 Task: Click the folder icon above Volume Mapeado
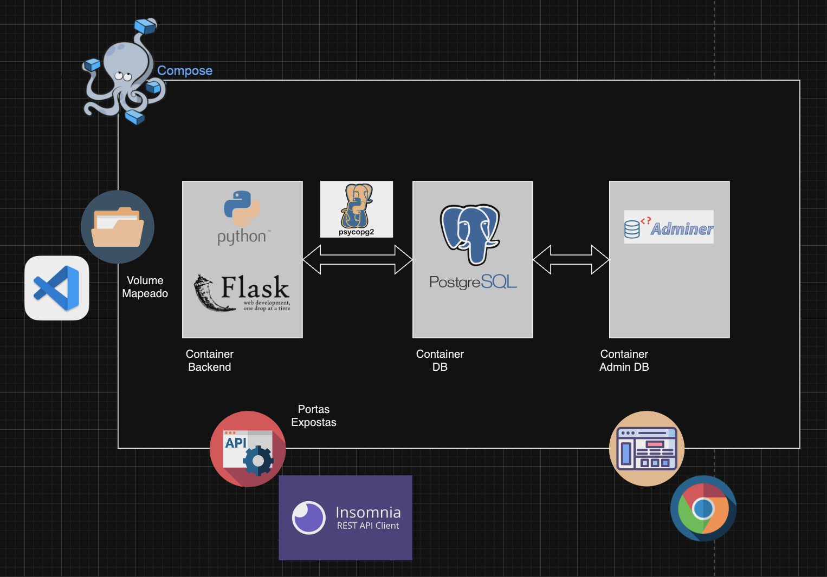118,227
